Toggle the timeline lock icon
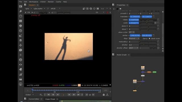 [x=104, y=95]
